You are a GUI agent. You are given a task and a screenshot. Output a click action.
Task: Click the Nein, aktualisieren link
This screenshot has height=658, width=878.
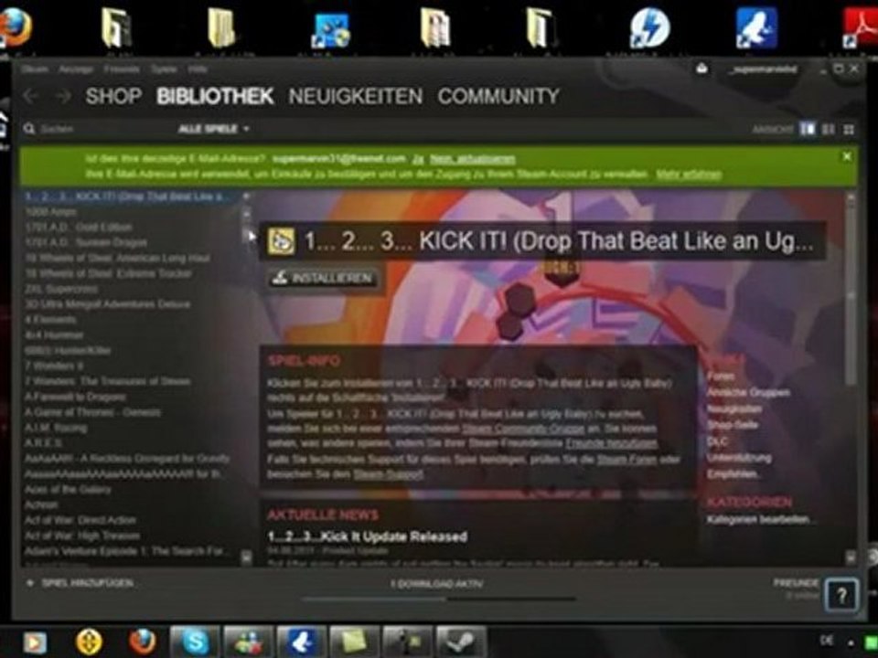[x=473, y=159]
